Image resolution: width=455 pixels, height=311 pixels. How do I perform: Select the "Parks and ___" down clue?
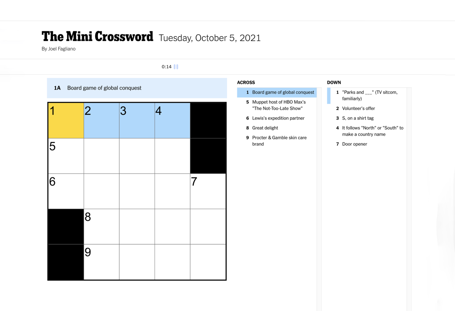[369, 95]
